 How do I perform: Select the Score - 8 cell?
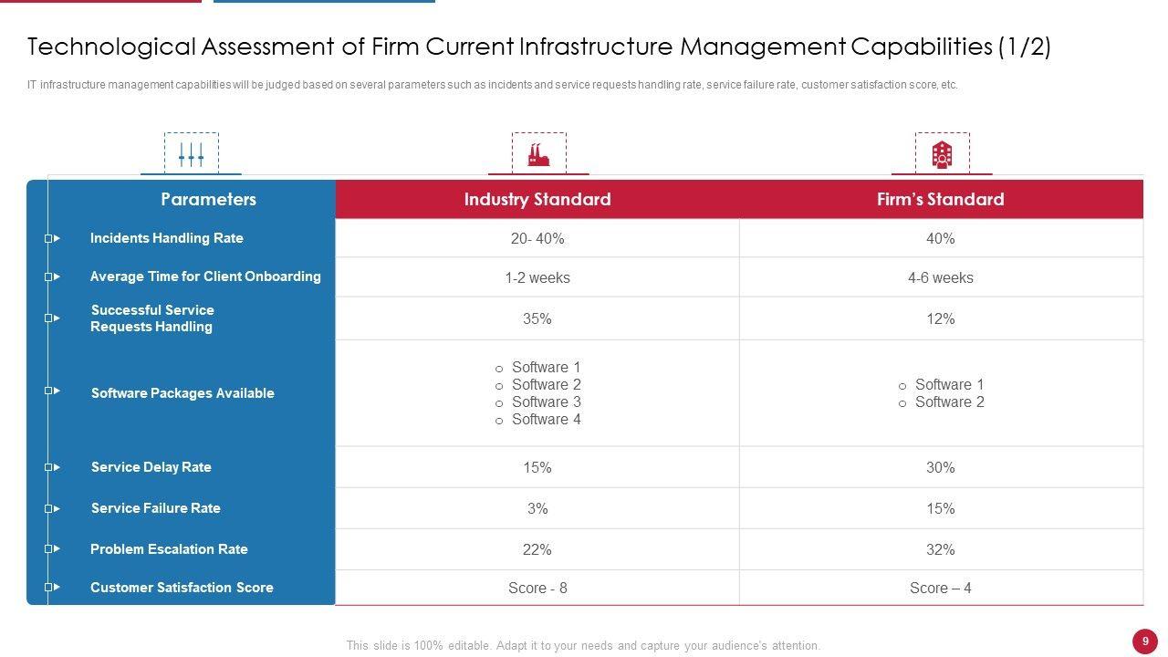point(537,589)
